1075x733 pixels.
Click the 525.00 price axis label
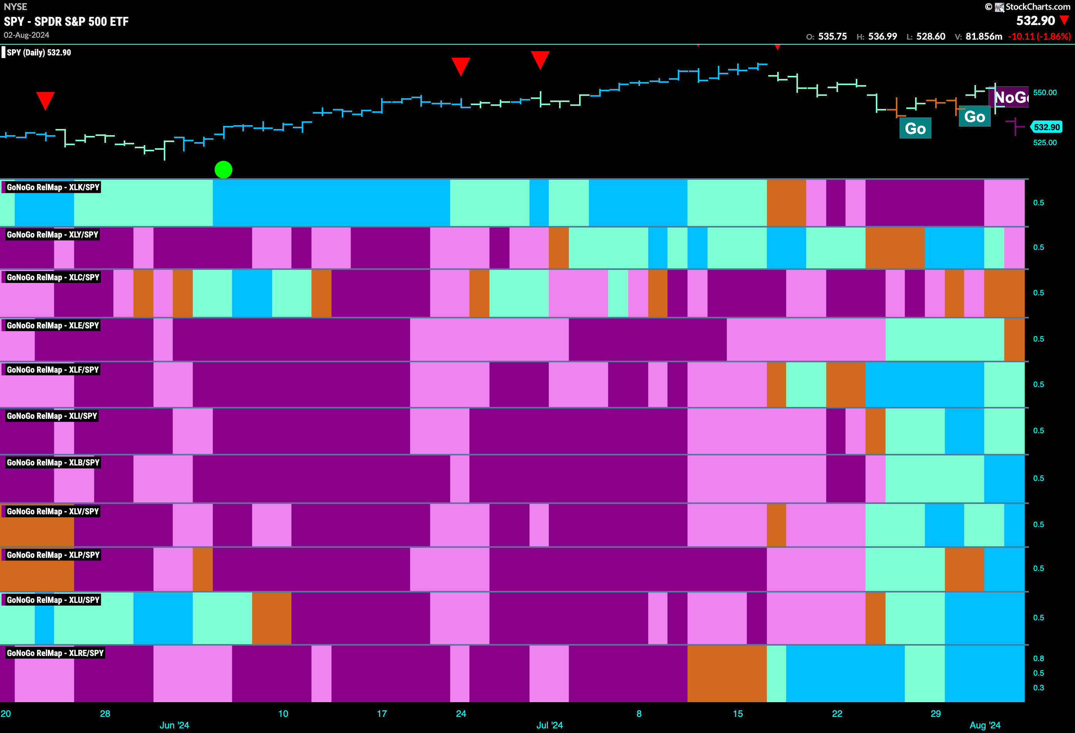(1045, 142)
